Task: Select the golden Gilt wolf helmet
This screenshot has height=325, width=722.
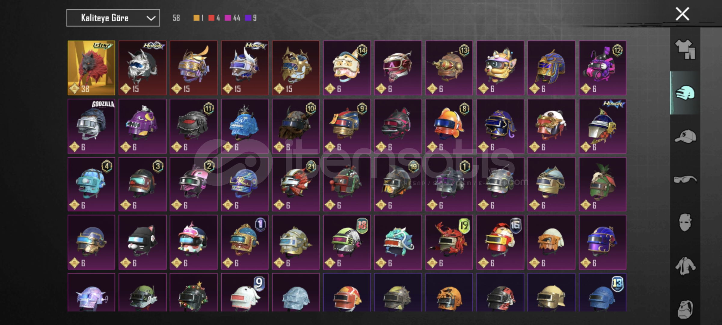Action: click(91, 68)
